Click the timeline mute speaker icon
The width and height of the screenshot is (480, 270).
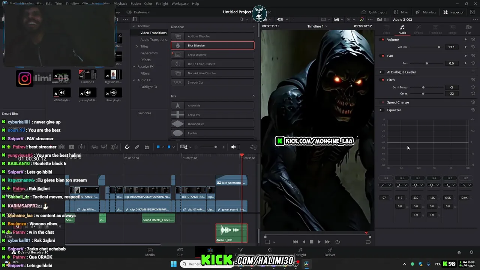coord(233,147)
